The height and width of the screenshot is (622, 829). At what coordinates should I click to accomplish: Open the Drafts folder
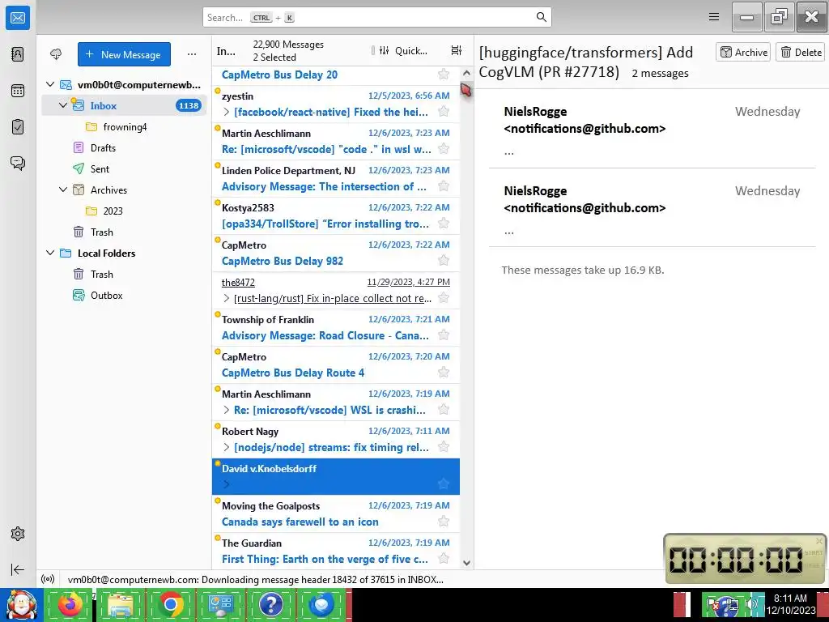[x=124, y=147]
